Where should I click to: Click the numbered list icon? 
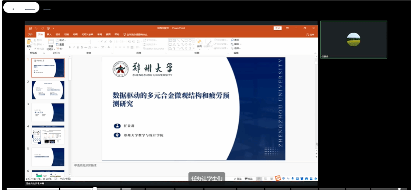coord(122,42)
